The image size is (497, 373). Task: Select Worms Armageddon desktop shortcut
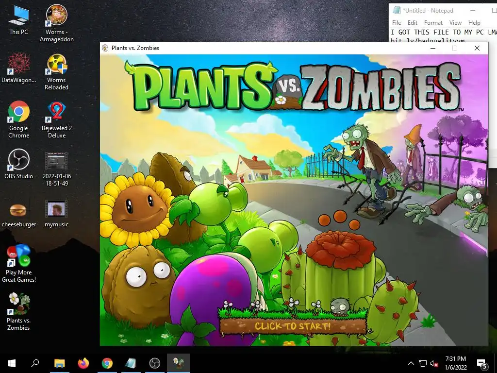coord(57,23)
